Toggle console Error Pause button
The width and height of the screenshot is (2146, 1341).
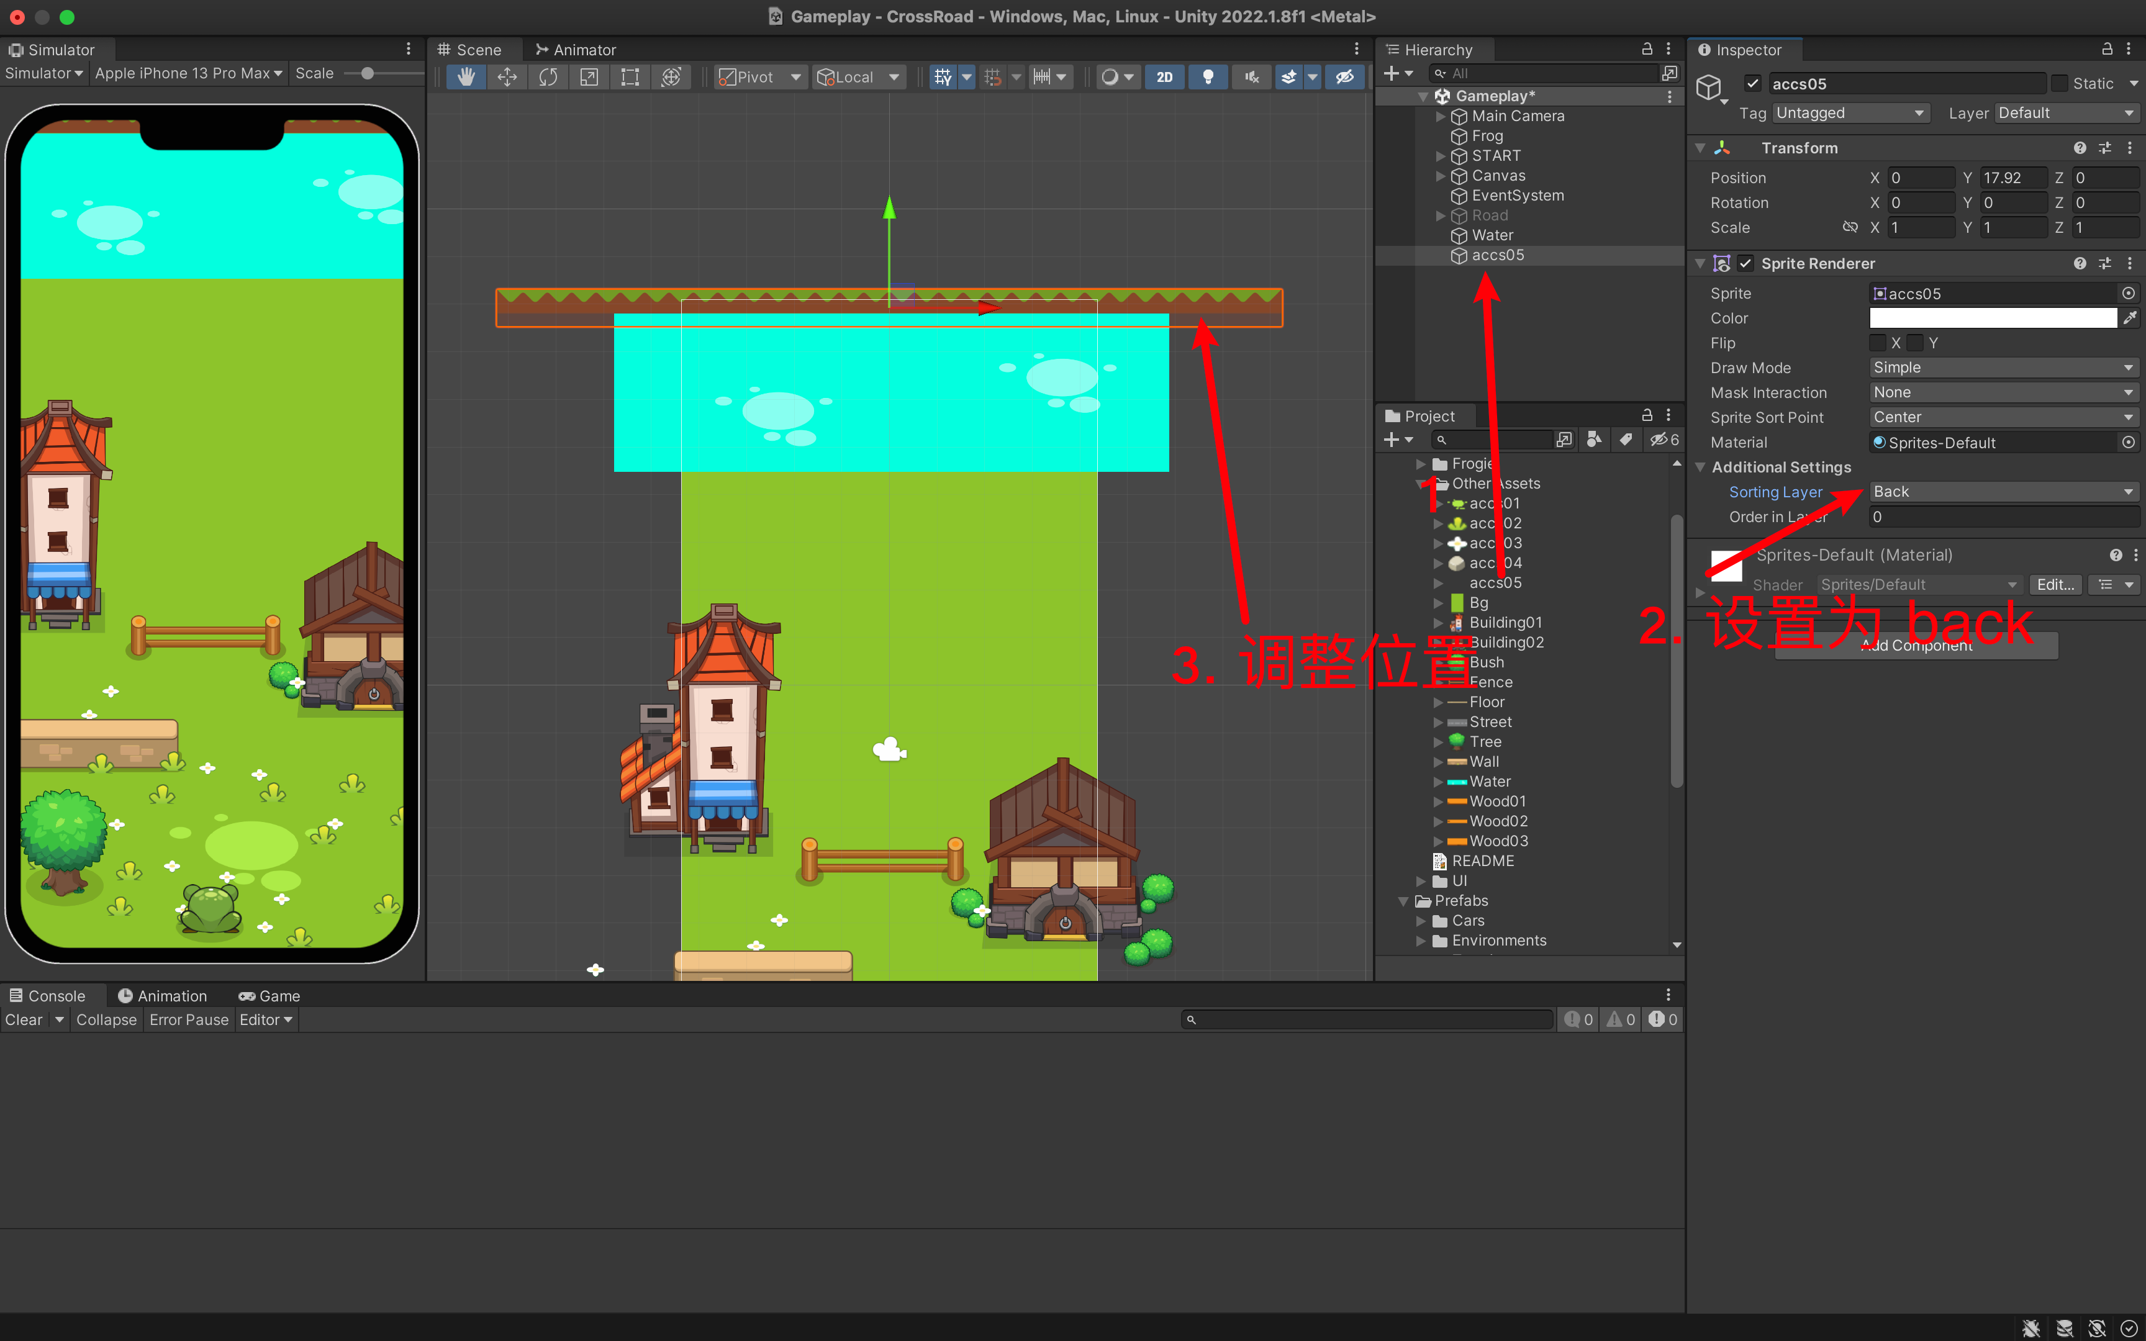pos(189,1020)
